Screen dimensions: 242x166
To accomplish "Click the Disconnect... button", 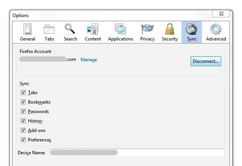I will click(x=206, y=61).
